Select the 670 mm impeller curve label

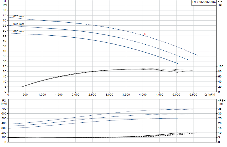tap(18, 16)
